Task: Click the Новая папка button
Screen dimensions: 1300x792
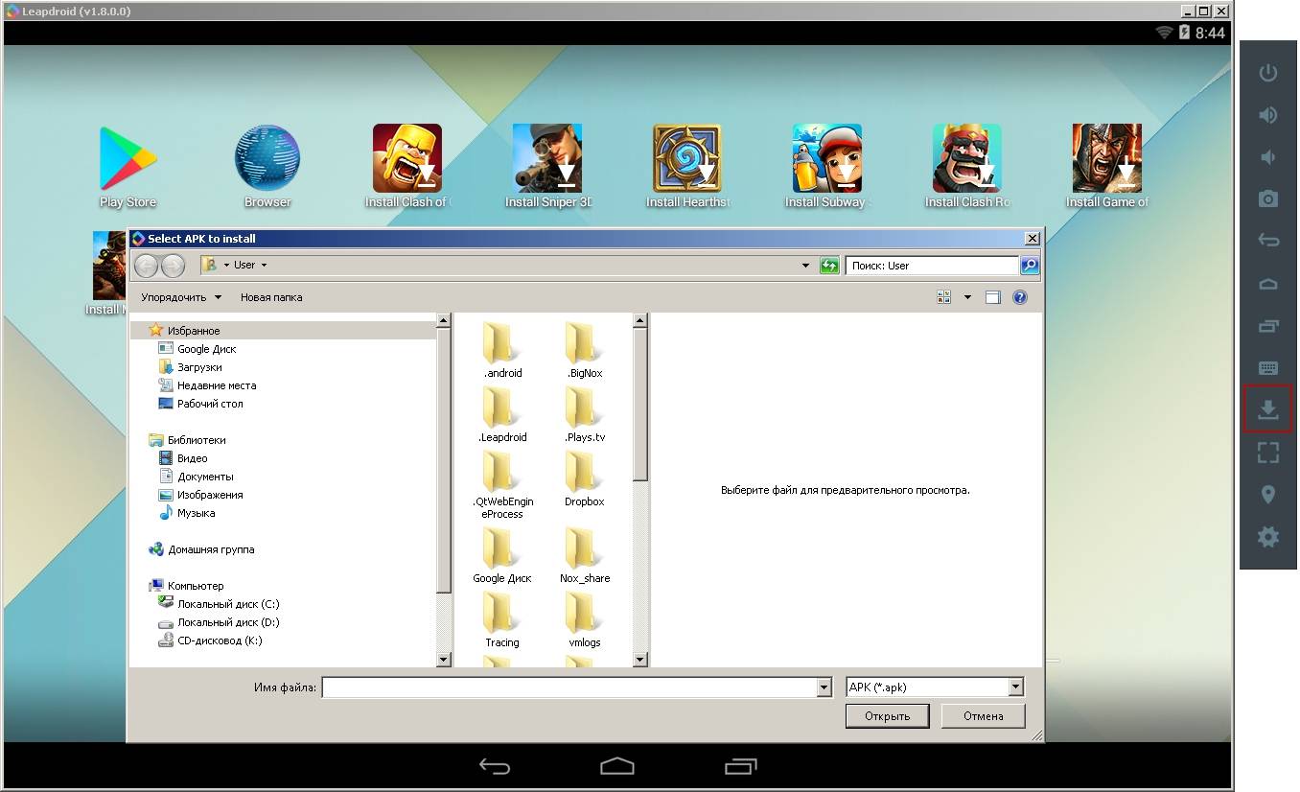Action: point(271,297)
